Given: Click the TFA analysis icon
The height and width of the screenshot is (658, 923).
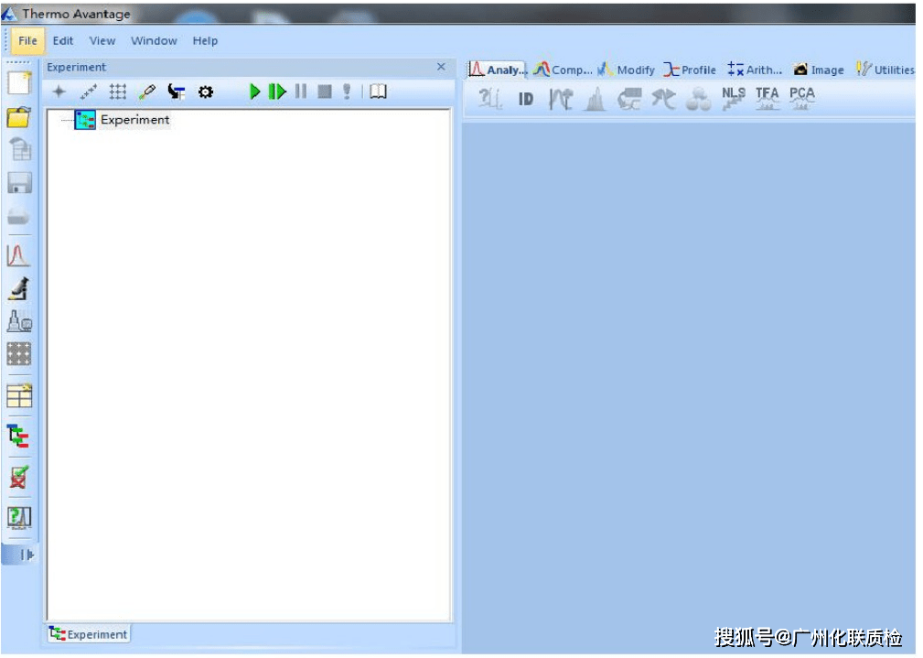Looking at the screenshot, I should pos(767,98).
